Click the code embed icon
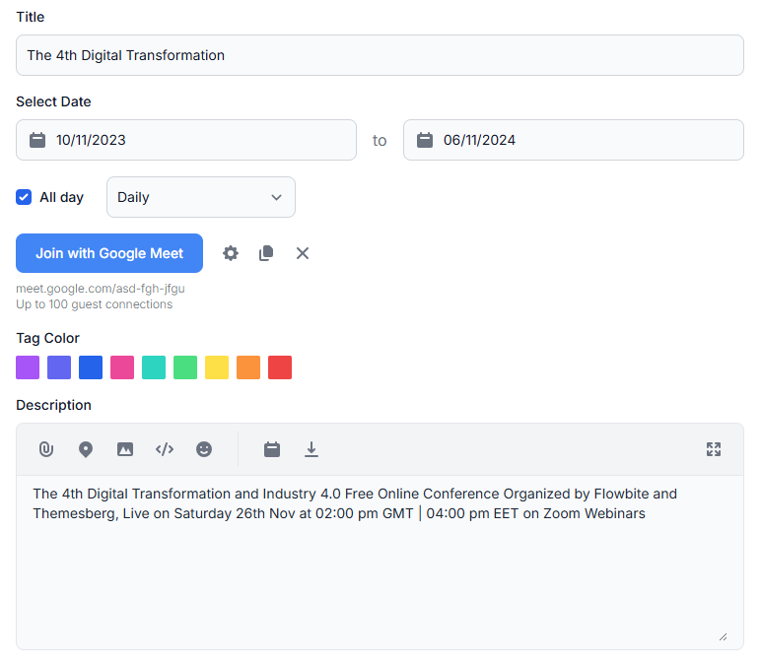761x664 pixels. (165, 449)
